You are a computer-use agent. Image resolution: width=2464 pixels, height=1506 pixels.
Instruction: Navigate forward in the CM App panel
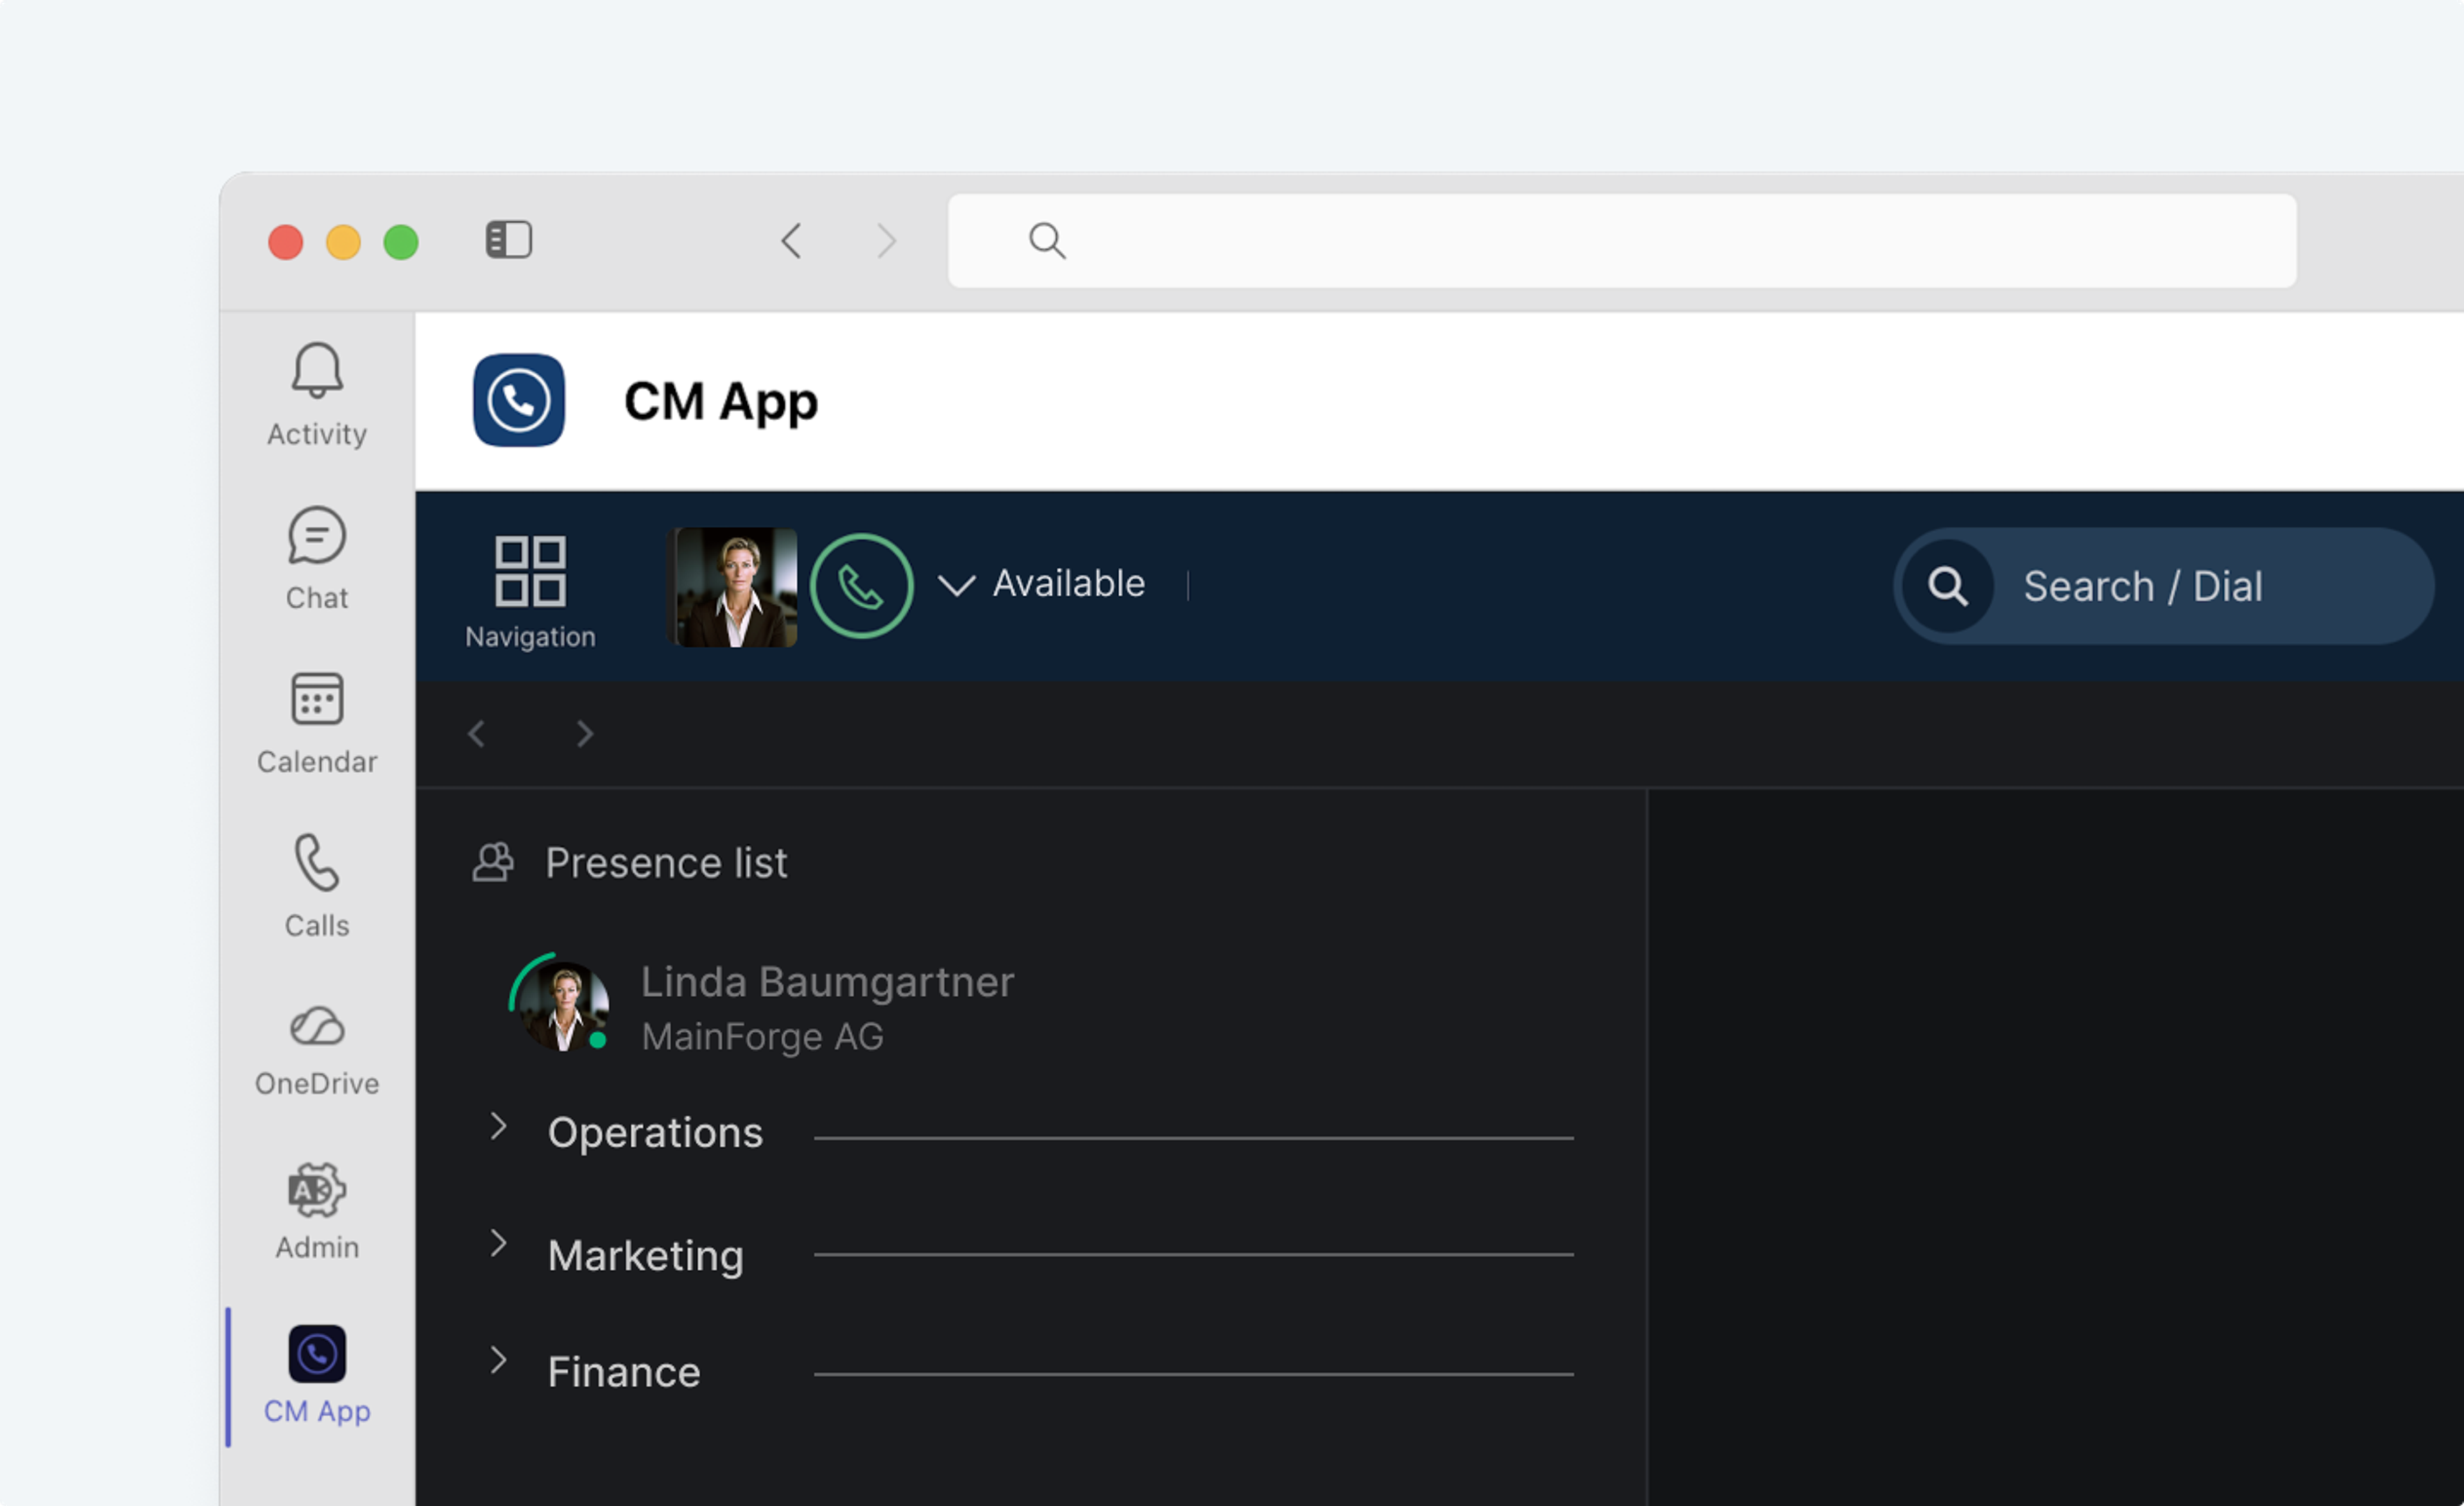(x=585, y=734)
